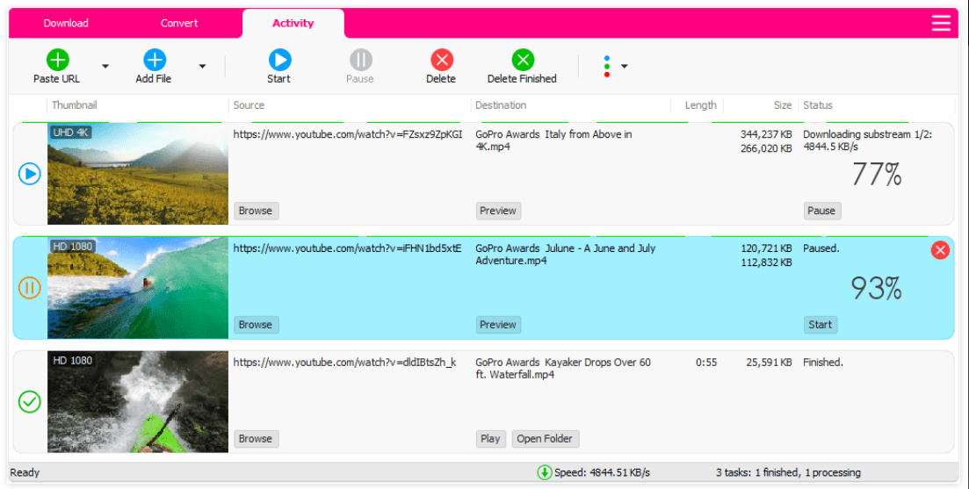Click the three colored dots icon
Image resolution: width=969 pixels, height=489 pixels.
(607, 66)
